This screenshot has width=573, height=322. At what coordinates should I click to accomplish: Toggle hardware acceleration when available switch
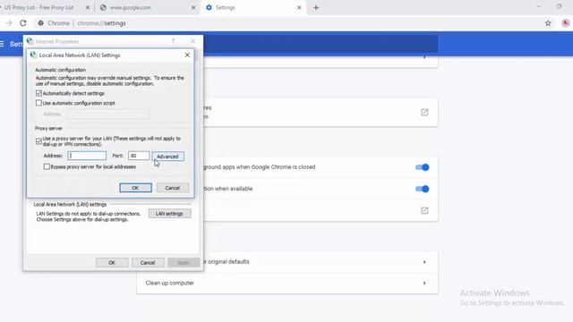[422, 189]
